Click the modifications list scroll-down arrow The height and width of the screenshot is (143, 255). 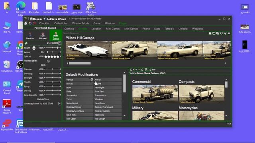(x=124, y=116)
